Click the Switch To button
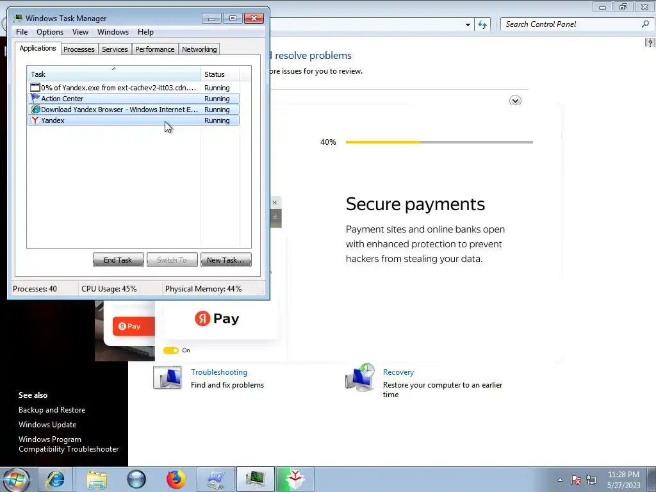Image resolution: width=656 pixels, height=492 pixels. pyautogui.click(x=172, y=260)
